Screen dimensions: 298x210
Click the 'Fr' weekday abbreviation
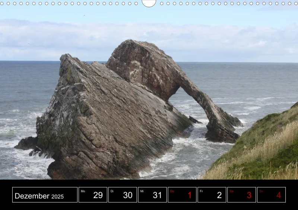pyautogui.click(x=201, y=191)
